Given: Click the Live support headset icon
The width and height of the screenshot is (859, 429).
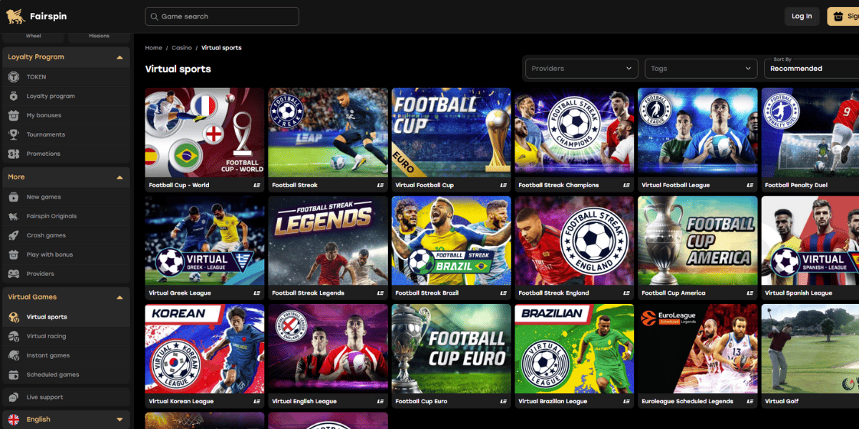Looking at the screenshot, I should [13, 397].
